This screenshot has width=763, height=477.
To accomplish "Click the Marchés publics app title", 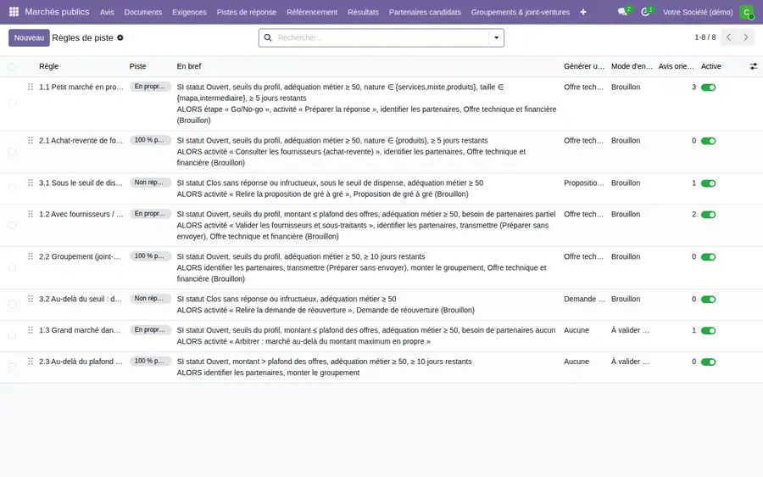I will click(x=57, y=12).
